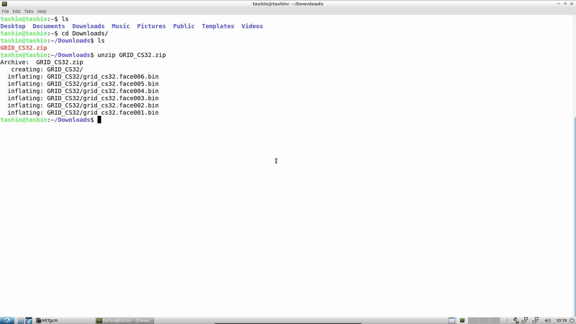Click grid_cs32.face001.bin line

point(83,112)
